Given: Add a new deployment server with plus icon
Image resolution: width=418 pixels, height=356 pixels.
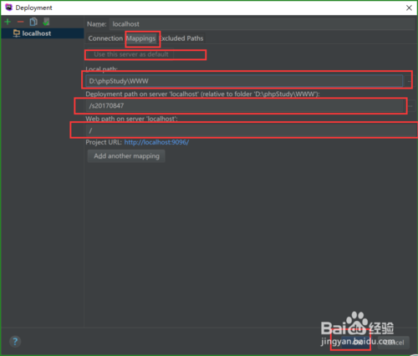Looking at the screenshot, I should click(x=8, y=22).
